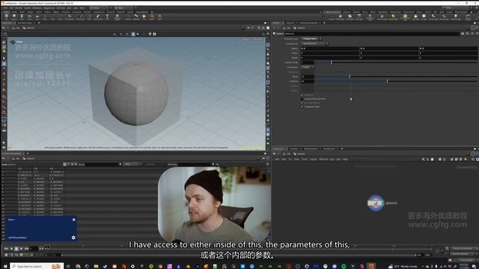479x269 pixels.
Task: Jump to first frame of timeline
Action: (6, 249)
